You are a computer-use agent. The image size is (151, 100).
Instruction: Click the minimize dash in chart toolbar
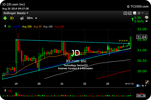pyautogui.click(x=147, y=14)
